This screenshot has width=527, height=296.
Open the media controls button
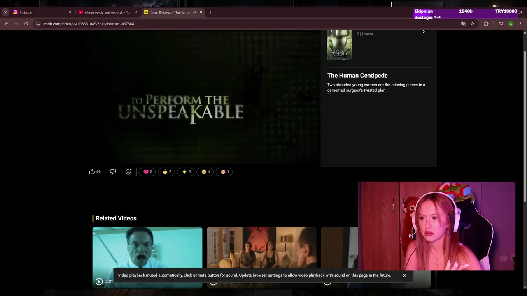pyautogui.click(x=501, y=24)
